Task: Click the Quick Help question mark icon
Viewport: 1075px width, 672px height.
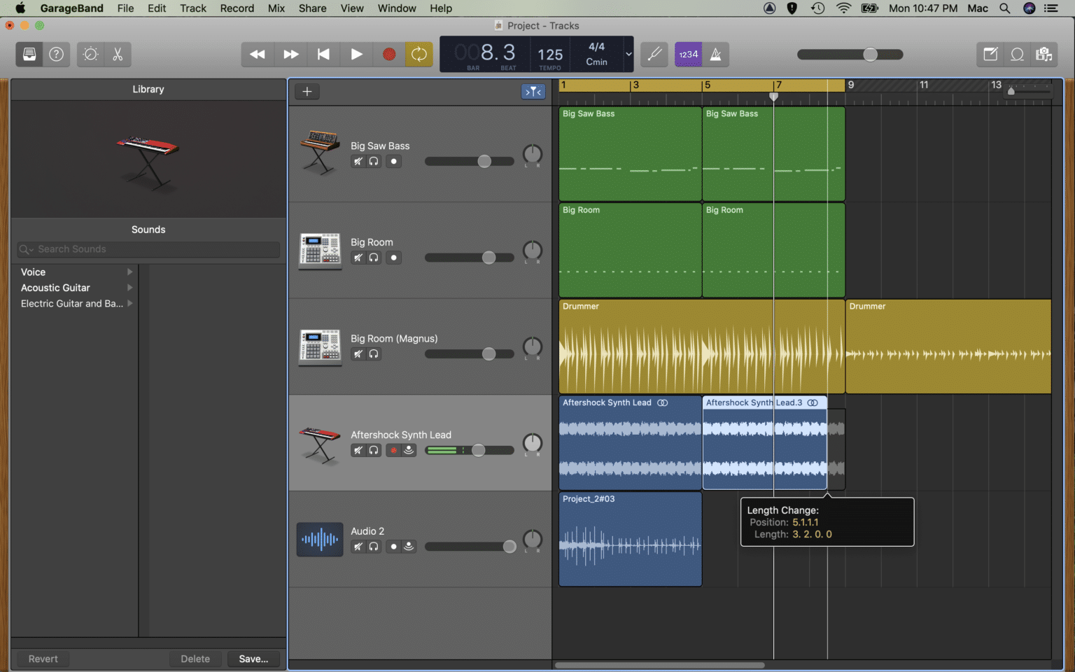Action: 56,54
